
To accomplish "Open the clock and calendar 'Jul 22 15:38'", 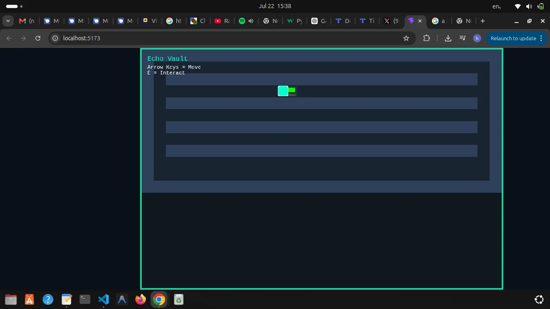I will click(275, 6).
